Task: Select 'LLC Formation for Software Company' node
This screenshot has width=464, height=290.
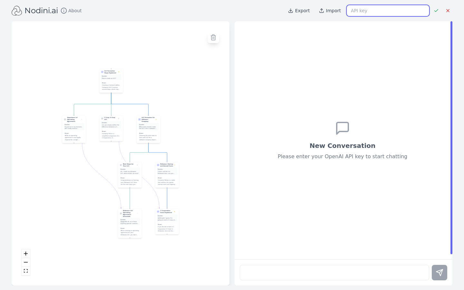Action: (148, 129)
